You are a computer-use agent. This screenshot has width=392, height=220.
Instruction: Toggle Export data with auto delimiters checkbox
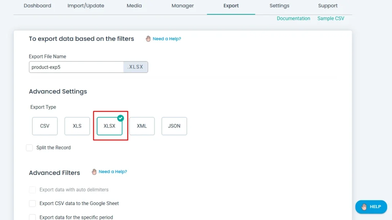(x=33, y=190)
